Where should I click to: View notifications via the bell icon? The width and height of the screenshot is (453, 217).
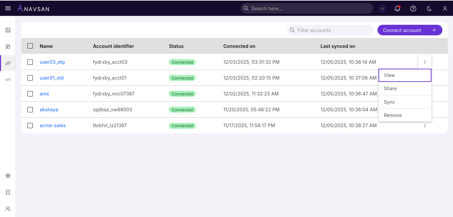pos(397,9)
